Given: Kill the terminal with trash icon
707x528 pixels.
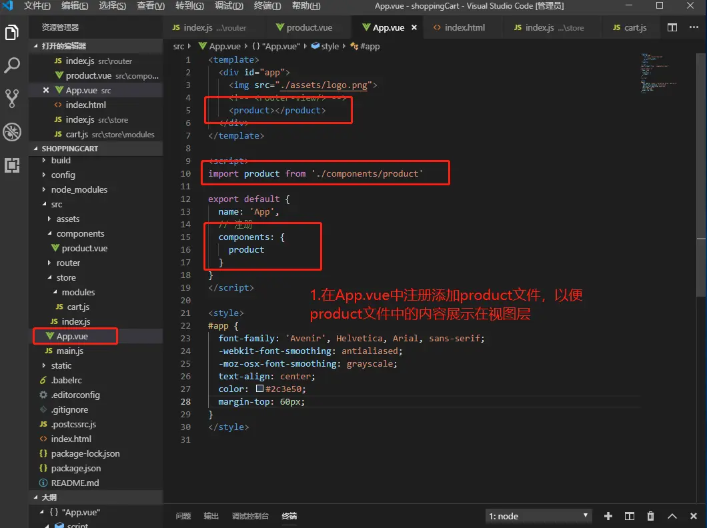Looking at the screenshot, I should click(x=650, y=516).
